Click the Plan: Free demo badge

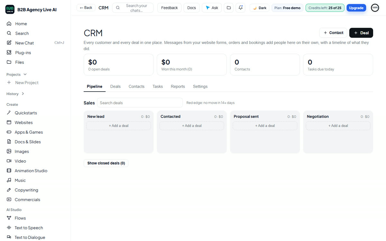[287, 8]
